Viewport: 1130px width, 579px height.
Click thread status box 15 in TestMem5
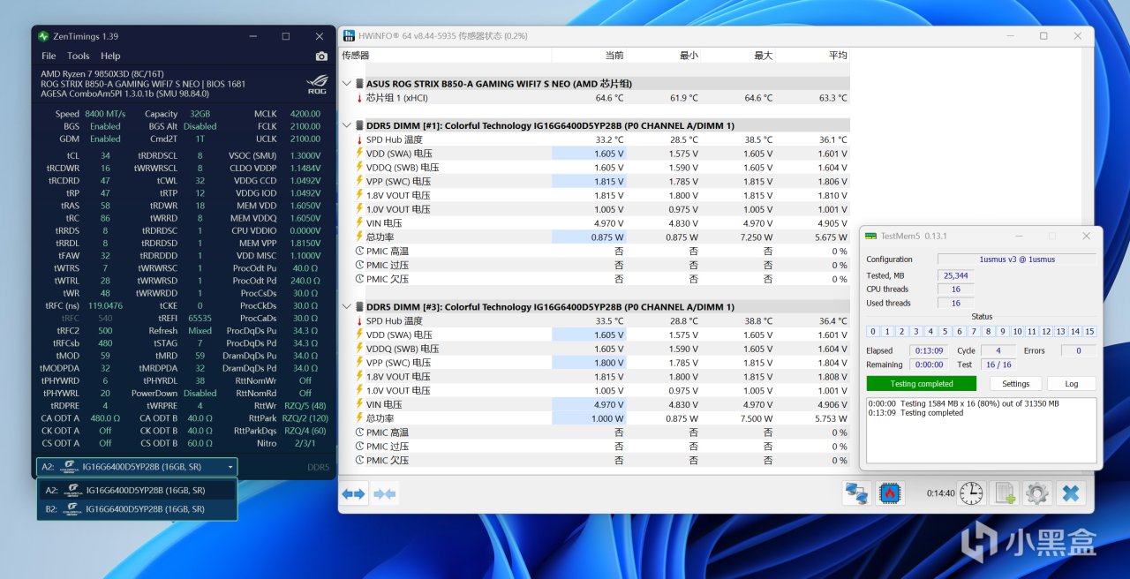pos(1089,332)
